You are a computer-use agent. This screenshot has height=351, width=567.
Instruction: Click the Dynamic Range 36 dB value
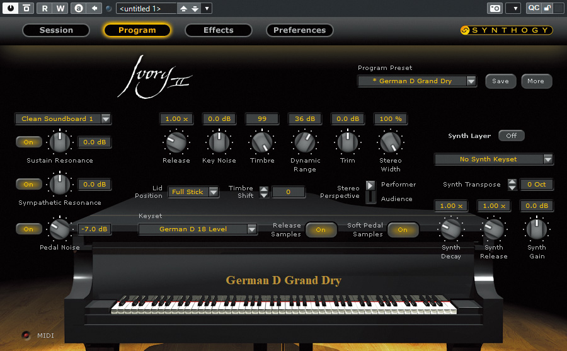click(305, 118)
